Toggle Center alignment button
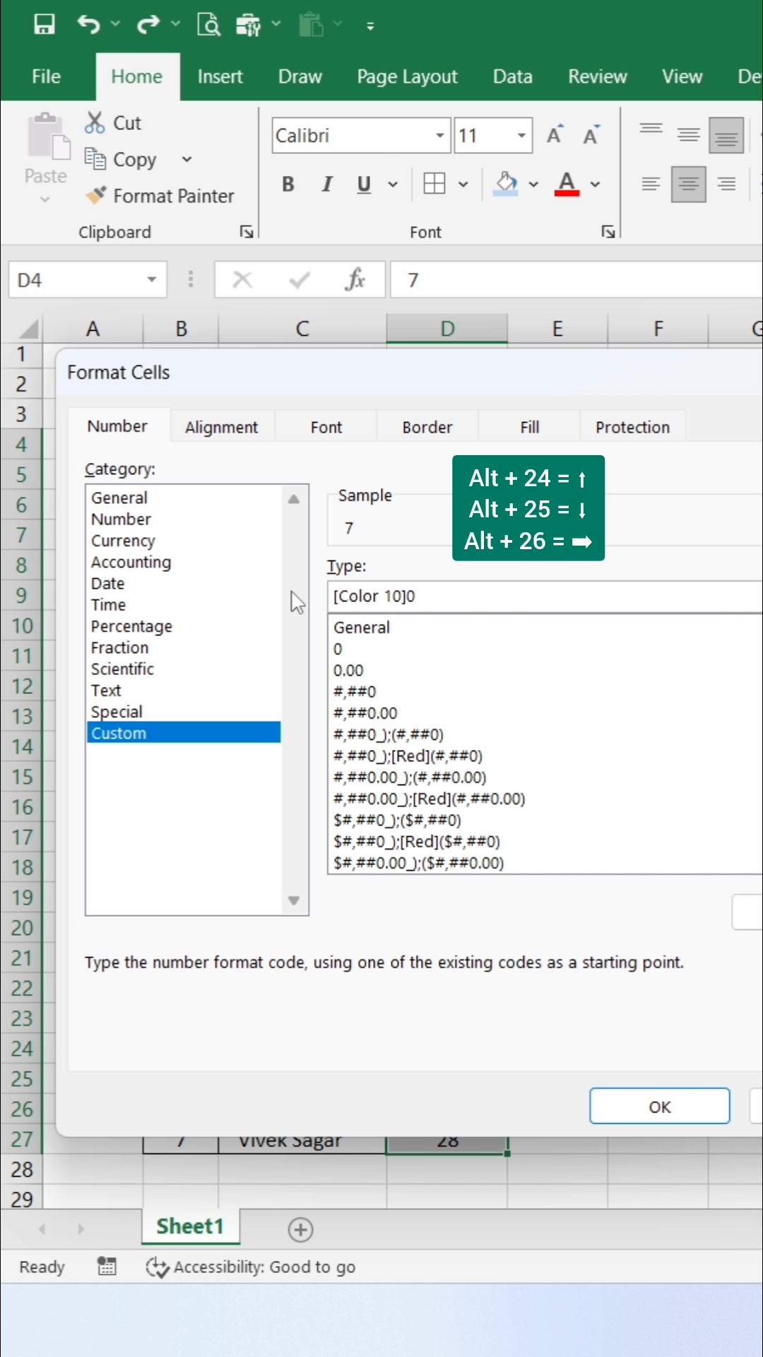The height and width of the screenshot is (1357, 763). tap(689, 184)
